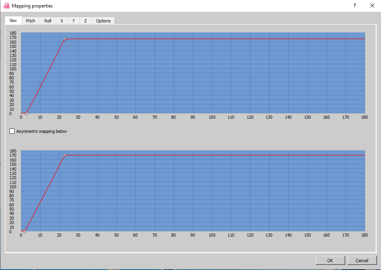Click the help question mark button
Image resolution: width=381 pixels, height=270 pixels.
click(355, 6)
